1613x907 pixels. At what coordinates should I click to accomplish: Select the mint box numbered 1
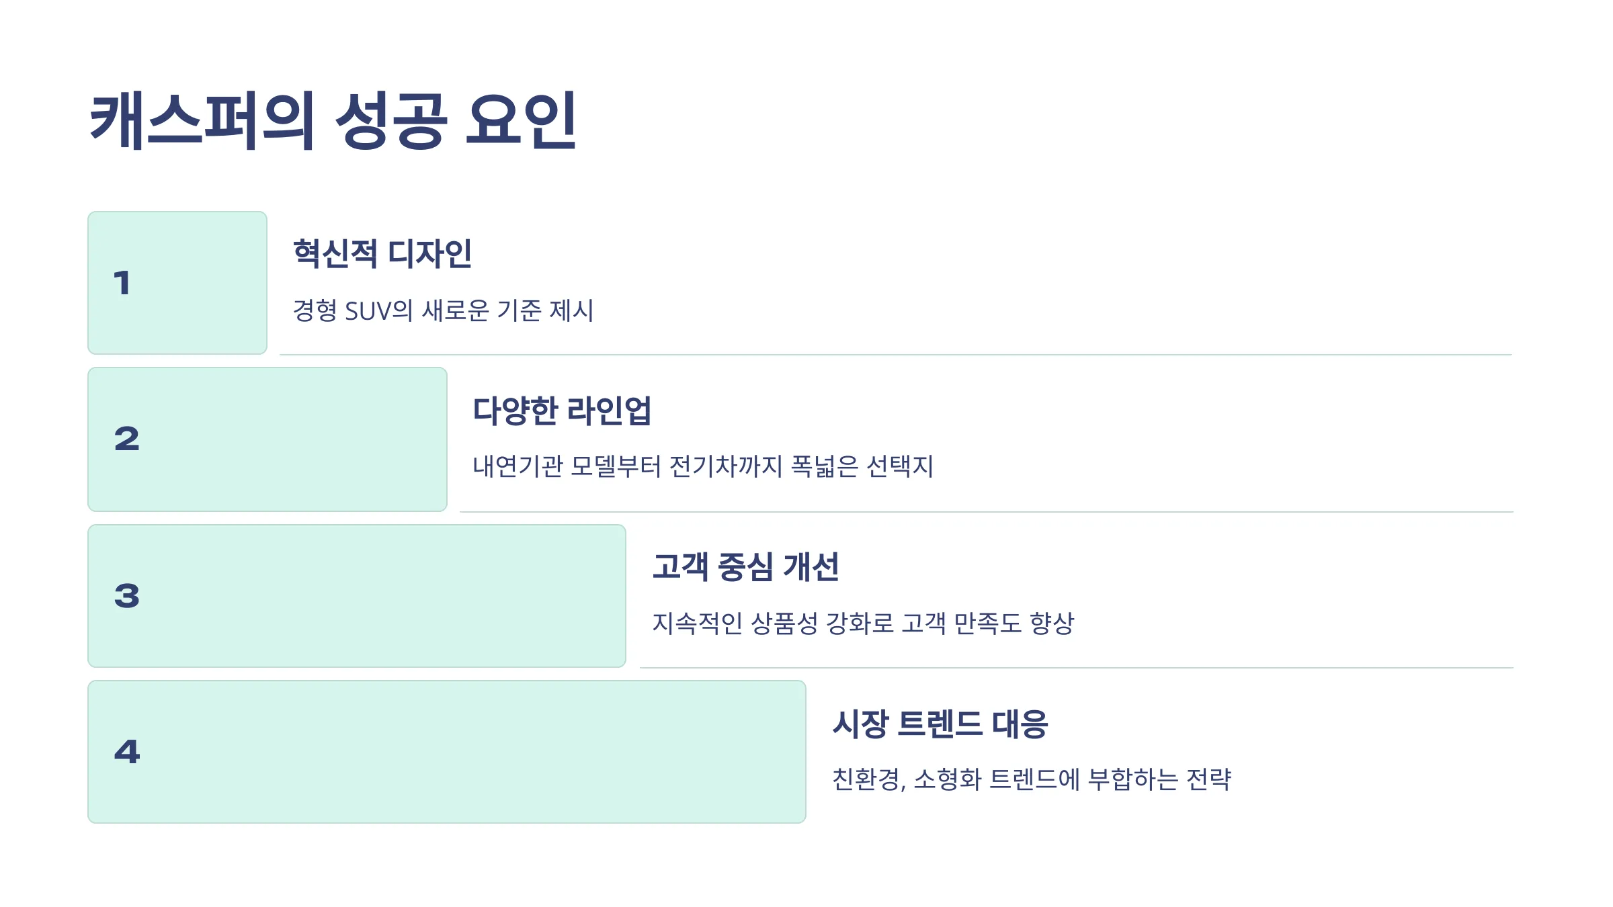tap(177, 283)
